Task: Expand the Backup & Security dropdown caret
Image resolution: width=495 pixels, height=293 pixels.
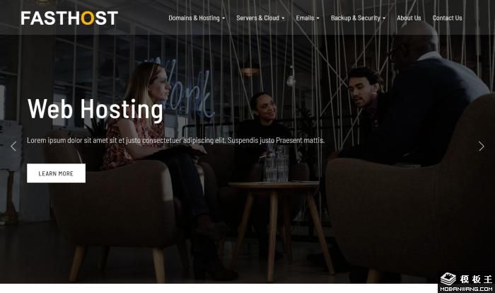Action: pyautogui.click(x=384, y=18)
